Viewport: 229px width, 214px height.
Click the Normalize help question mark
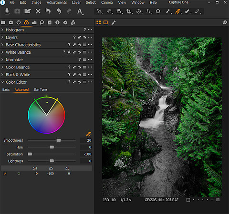pyautogui.click(x=80, y=59)
